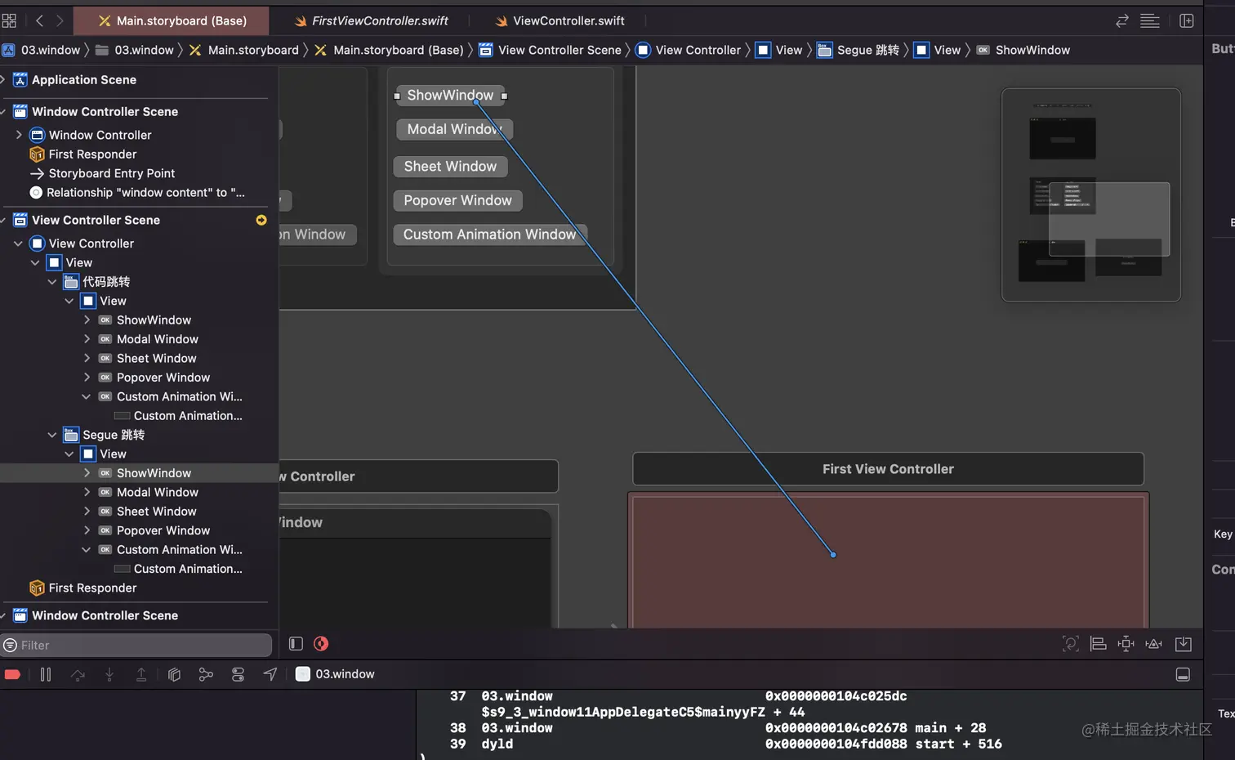Open Resolve Auto Layout Issues menu
The image size is (1235, 760).
tap(1154, 644)
